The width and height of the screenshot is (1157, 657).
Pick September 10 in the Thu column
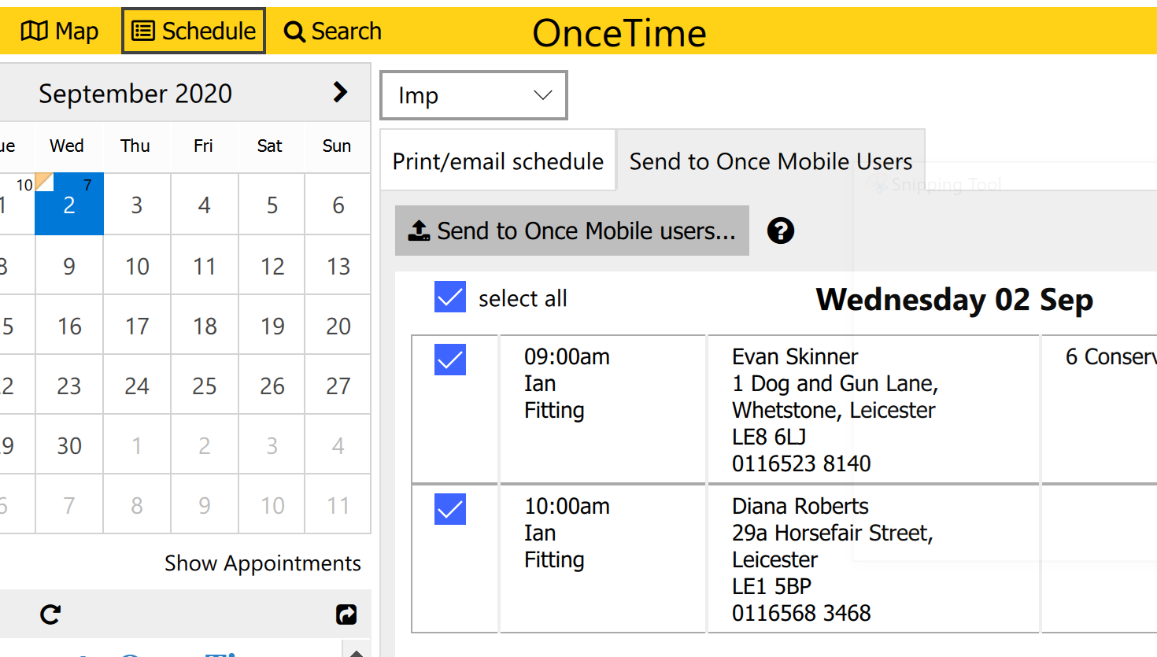click(x=137, y=266)
